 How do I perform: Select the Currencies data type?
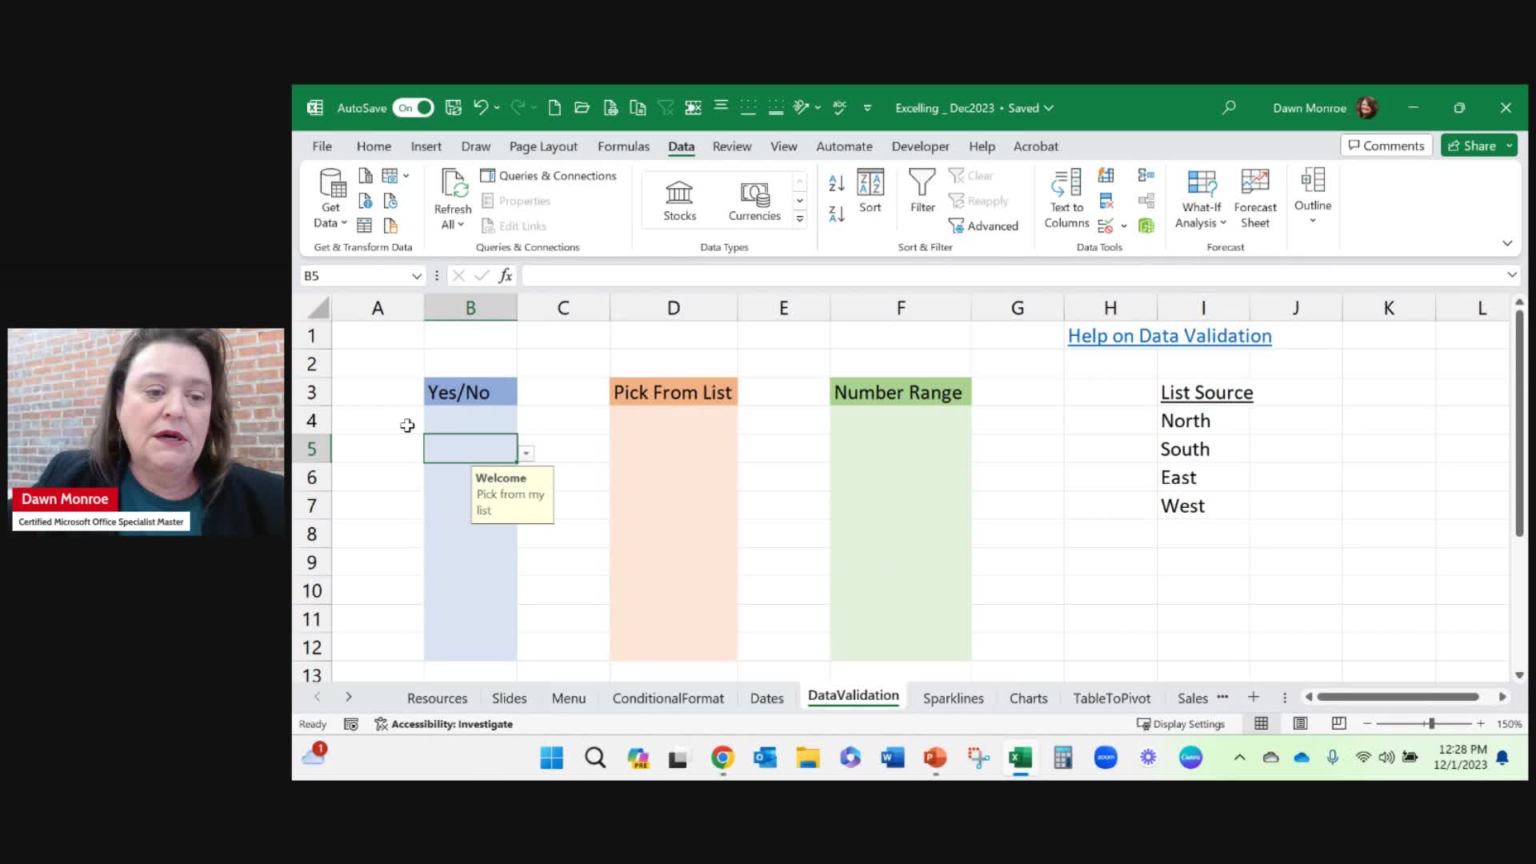tap(753, 199)
